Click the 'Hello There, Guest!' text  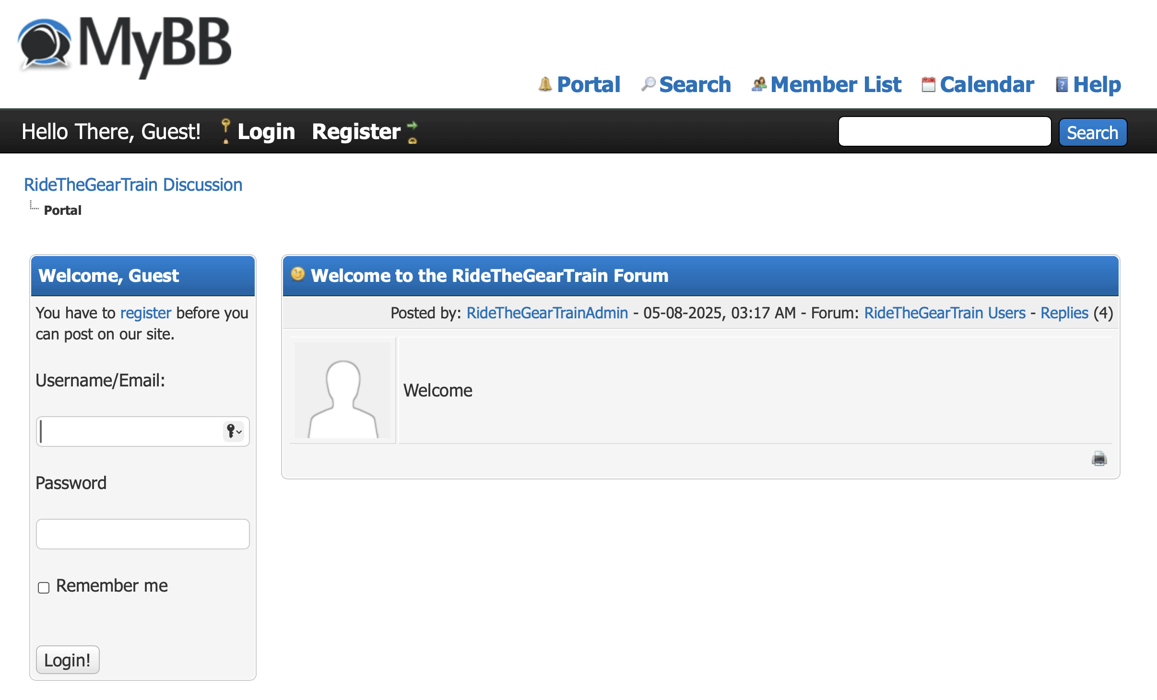pos(111,131)
